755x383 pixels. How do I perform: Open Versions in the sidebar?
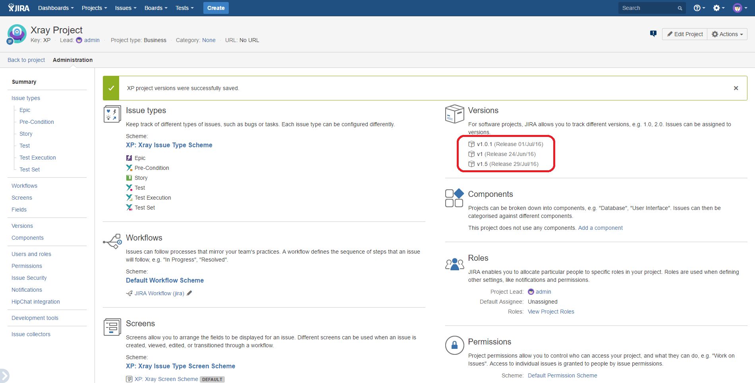(x=22, y=226)
